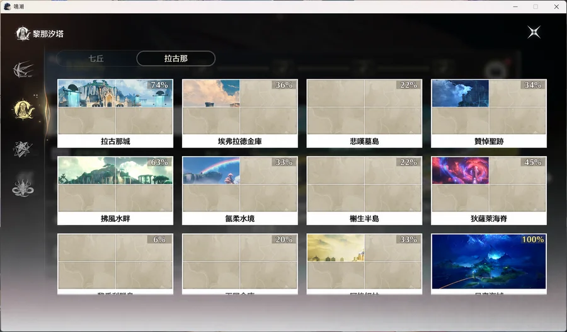Click the 20% progress area card
The height and width of the screenshot is (332, 567).
click(x=240, y=264)
